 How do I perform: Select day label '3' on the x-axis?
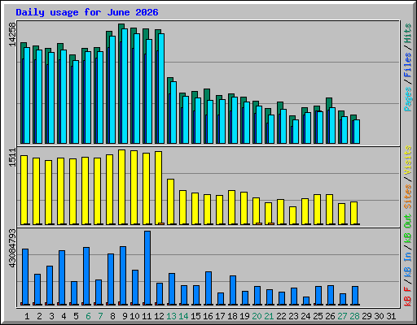(51, 316)
